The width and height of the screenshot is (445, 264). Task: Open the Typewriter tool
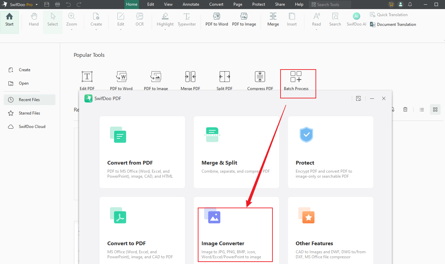click(x=187, y=19)
